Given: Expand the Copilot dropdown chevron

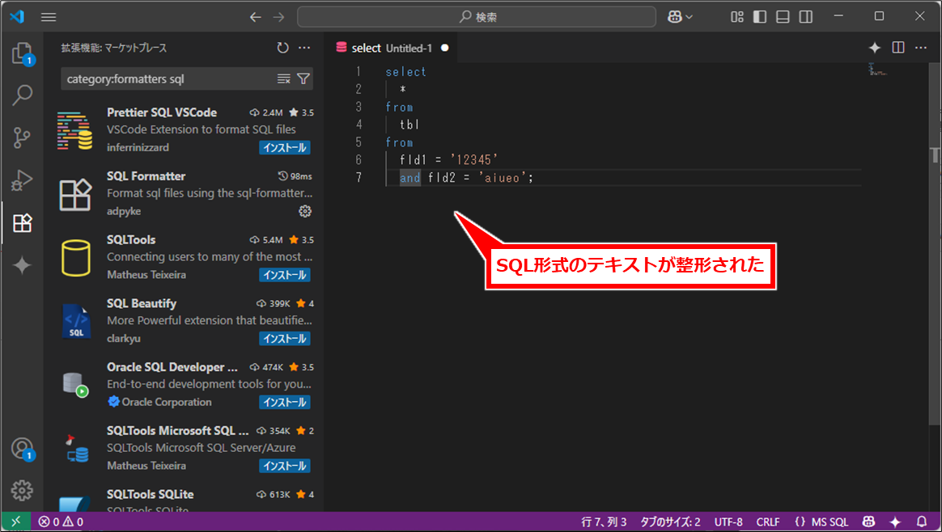Looking at the screenshot, I should [x=689, y=17].
